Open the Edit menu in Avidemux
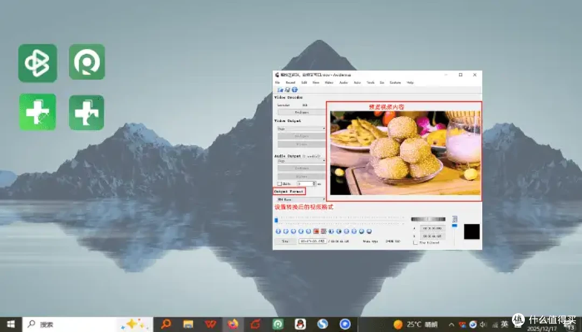The width and height of the screenshot is (582, 332). (x=304, y=83)
